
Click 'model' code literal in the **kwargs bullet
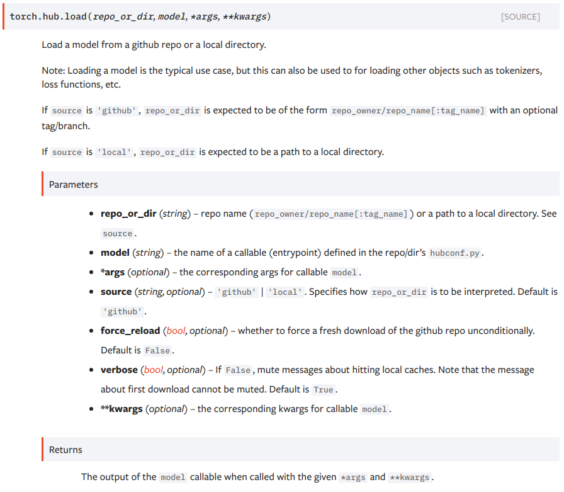374,409
